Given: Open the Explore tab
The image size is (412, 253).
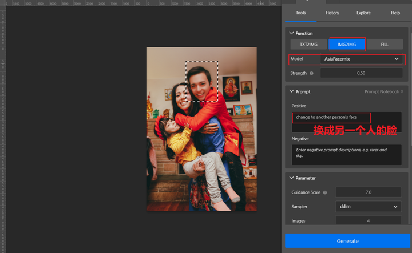Looking at the screenshot, I should (x=363, y=13).
